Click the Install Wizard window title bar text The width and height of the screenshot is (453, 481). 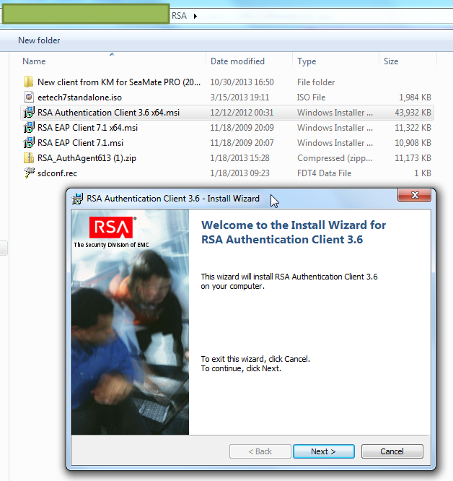click(x=173, y=199)
